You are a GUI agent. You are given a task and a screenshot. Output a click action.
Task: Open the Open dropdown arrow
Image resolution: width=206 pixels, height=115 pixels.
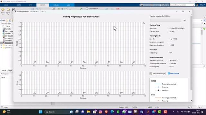(x=8, y=15)
